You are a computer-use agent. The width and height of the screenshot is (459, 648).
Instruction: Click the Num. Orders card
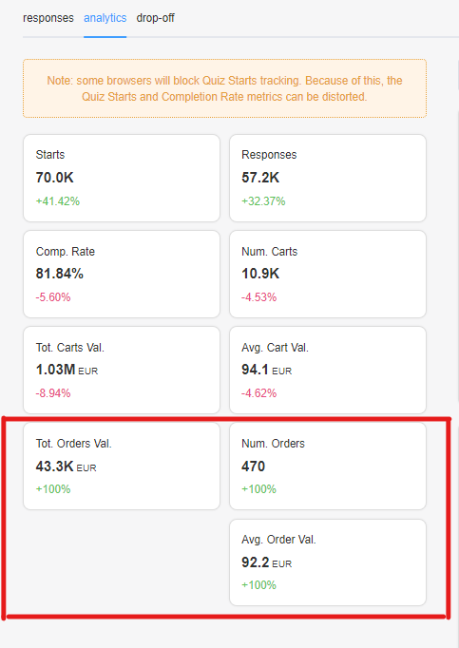pyautogui.click(x=328, y=467)
